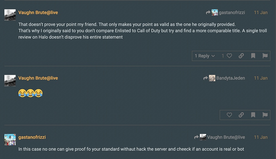Like the laughing emoji post
Image resolution: width=276 pixels, height=159 pixels.
click(229, 115)
